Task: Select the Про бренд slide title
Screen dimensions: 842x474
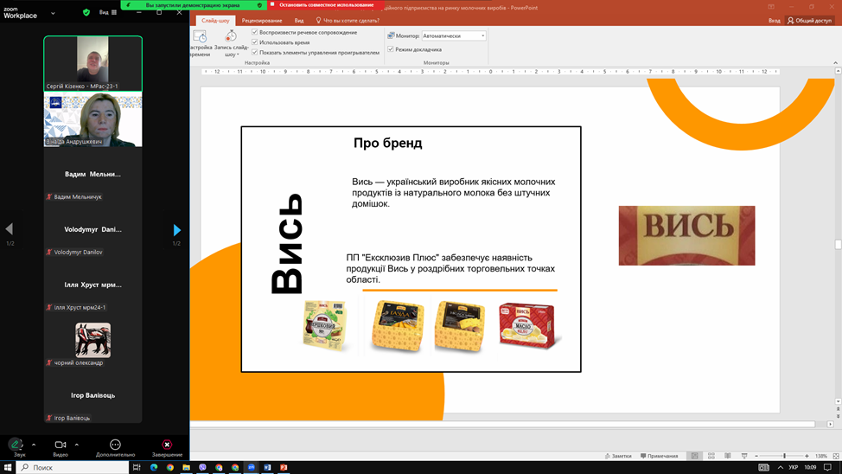Action: click(387, 143)
